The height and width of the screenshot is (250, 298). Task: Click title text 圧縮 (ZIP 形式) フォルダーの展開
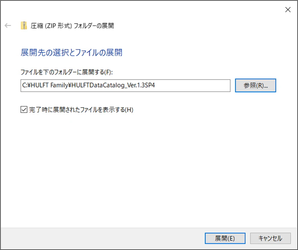click(x=72, y=26)
